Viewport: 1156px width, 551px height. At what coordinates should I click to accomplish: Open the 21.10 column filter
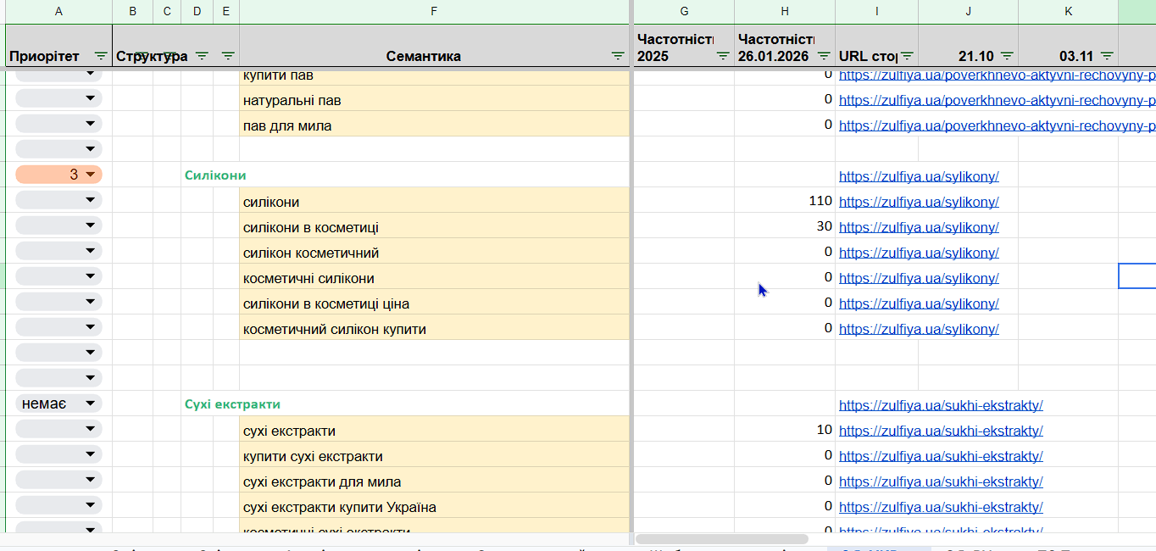click(1007, 56)
